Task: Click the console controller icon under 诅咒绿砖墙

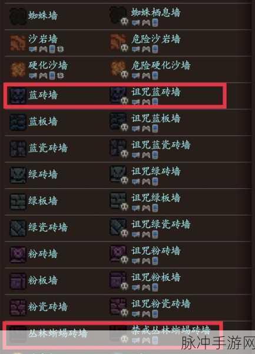Action: [145, 182]
